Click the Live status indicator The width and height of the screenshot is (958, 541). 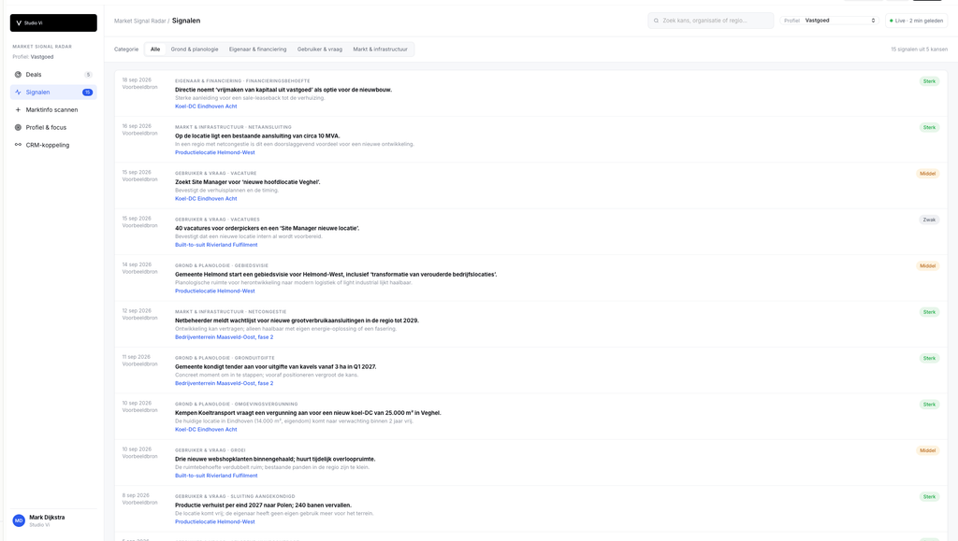pyautogui.click(x=916, y=21)
